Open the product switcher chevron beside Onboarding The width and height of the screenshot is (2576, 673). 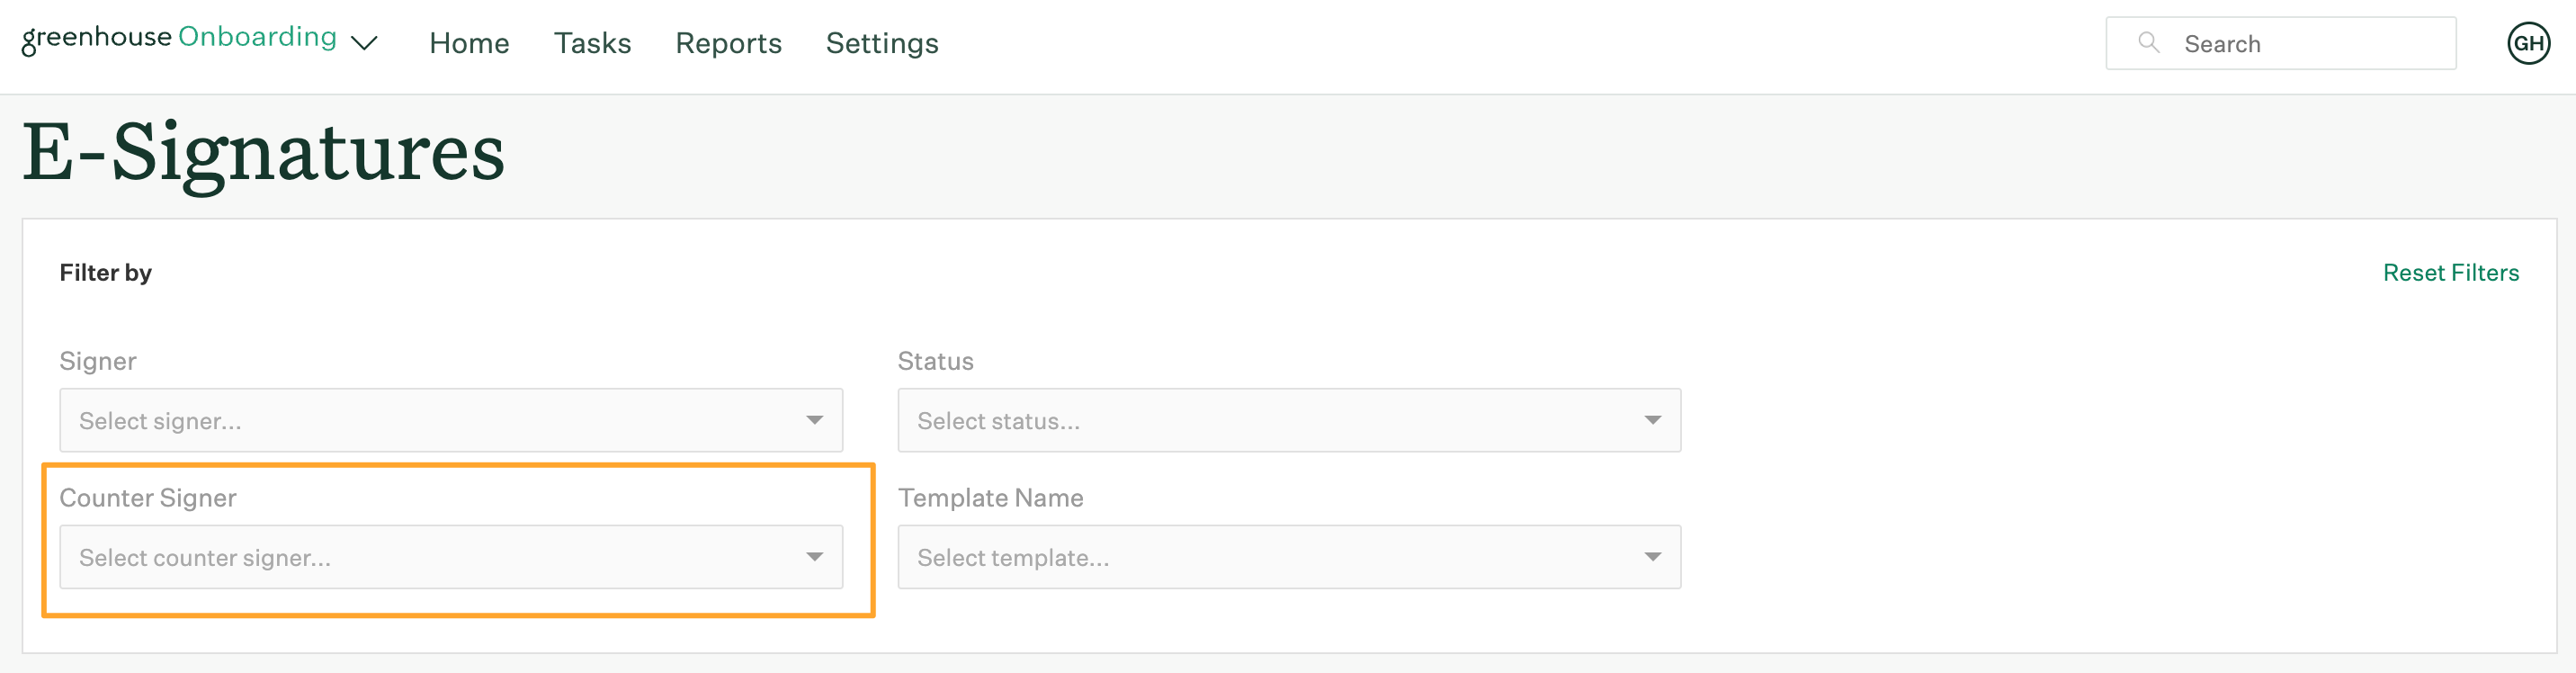pyautogui.click(x=364, y=43)
